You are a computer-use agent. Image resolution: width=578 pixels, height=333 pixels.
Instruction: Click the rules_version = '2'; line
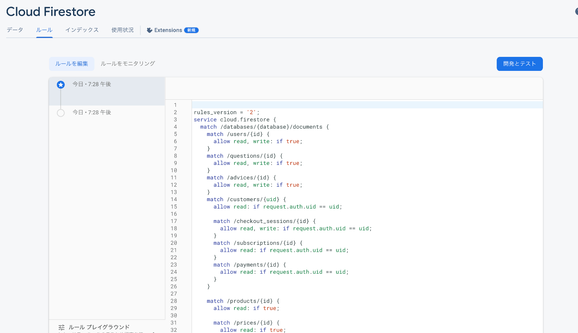coord(227,112)
